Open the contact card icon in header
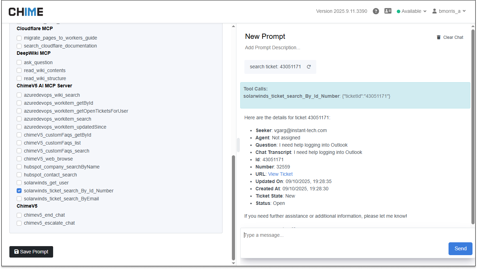The width and height of the screenshot is (477, 269). tap(388, 11)
